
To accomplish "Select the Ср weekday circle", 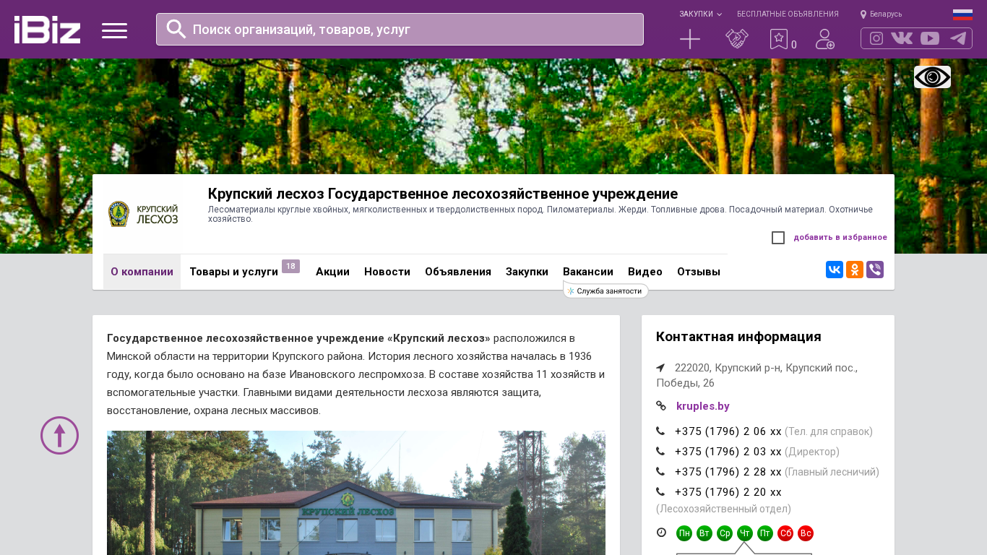I will pos(725,533).
